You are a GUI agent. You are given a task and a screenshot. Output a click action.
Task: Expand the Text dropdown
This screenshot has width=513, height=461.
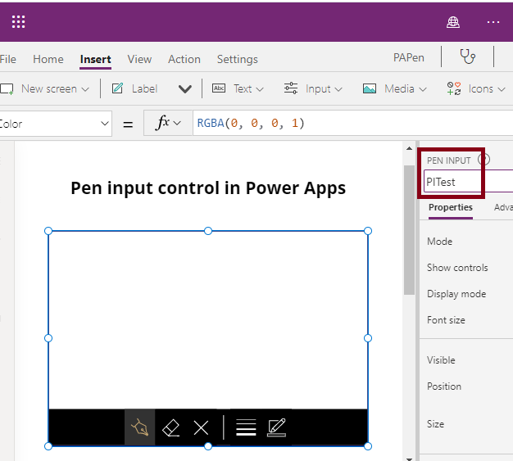tap(260, 89)
